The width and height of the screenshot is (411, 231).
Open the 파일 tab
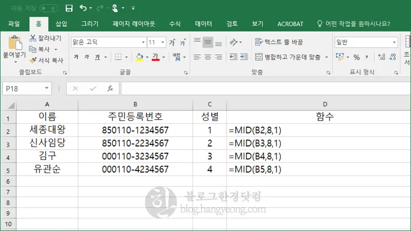point(14,24)
